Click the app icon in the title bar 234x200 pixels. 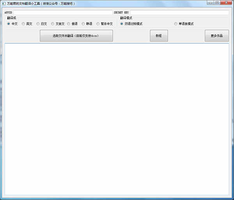click(x=4, y=4)
